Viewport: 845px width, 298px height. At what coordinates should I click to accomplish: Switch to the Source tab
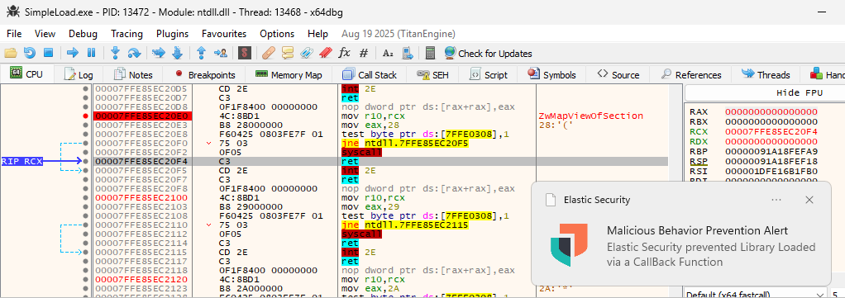[x=618, y=75]
